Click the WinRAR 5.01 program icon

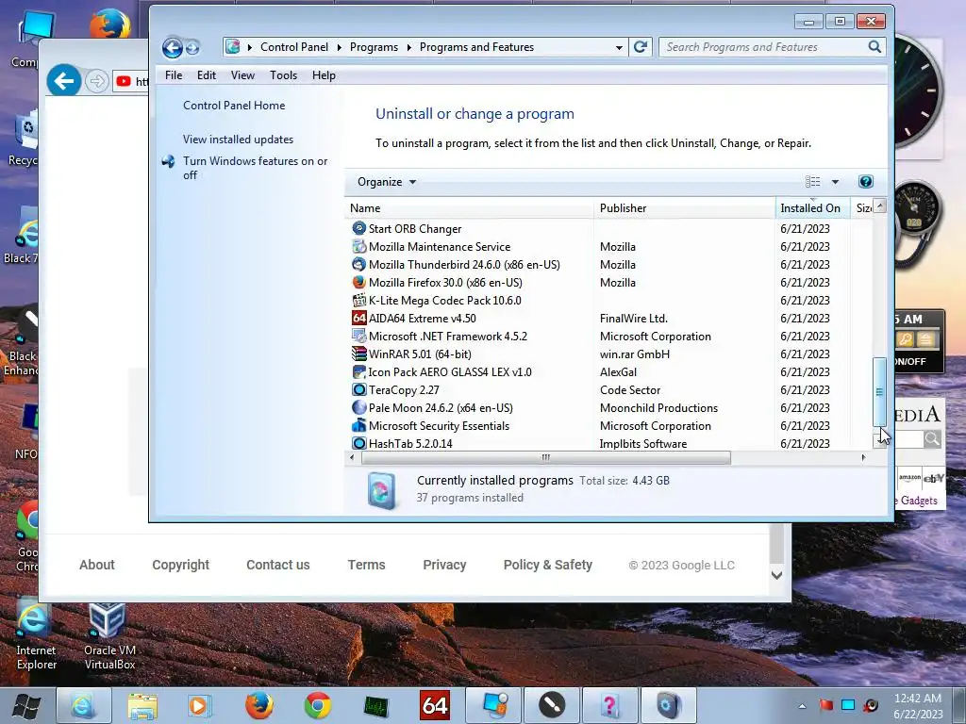click(358, 354)
